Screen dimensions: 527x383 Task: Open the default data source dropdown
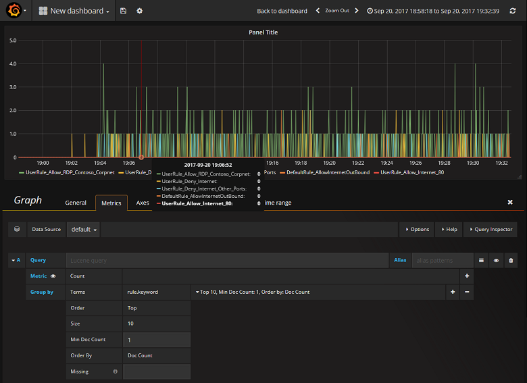click(83, 230)
